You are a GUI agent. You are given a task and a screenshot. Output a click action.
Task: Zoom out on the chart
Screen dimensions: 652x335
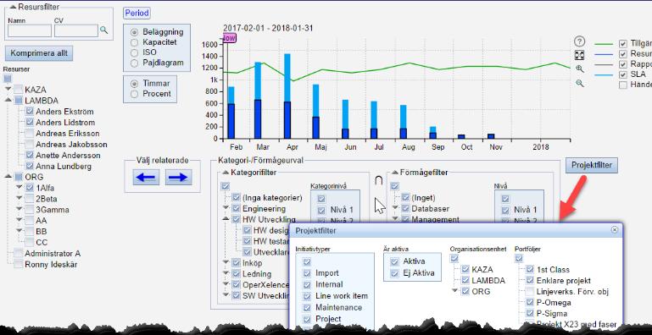click(580, 84)
